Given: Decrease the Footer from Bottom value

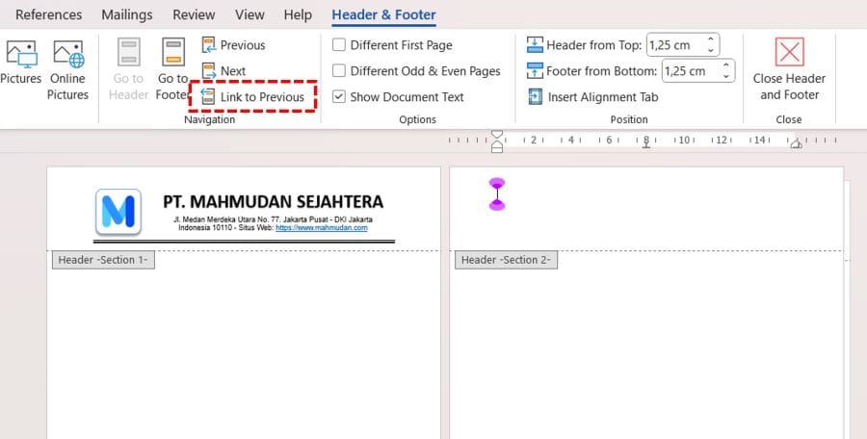Looking at the screenshot, I should point(725,76).
